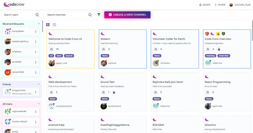Click JS icon on Code Crow interview
The width and height of the screenshot is (253, 133).
pyautogui.click(x=218, y=34)
